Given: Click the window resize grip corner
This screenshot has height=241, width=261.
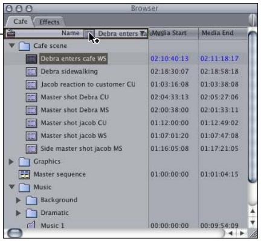Looking at the screenshot, I should click(253, 234).
